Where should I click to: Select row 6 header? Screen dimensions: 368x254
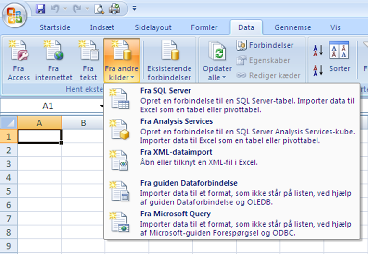pos(9,205)
